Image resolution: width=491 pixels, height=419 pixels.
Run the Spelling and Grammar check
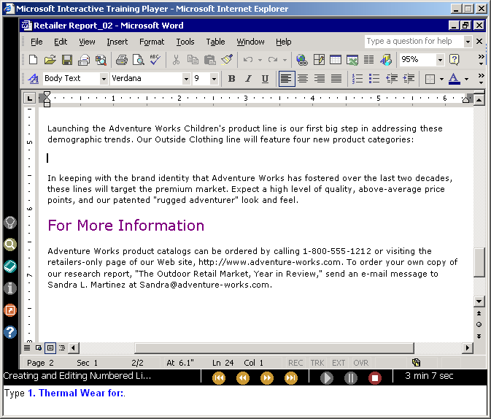click(155, 60)
